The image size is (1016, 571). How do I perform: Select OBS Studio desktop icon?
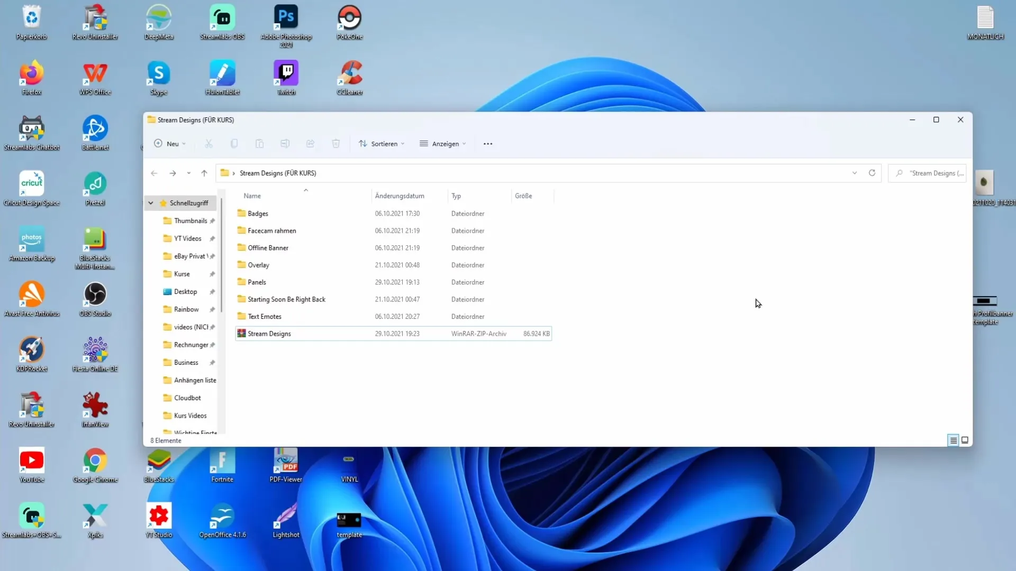[x=95, y=299]
